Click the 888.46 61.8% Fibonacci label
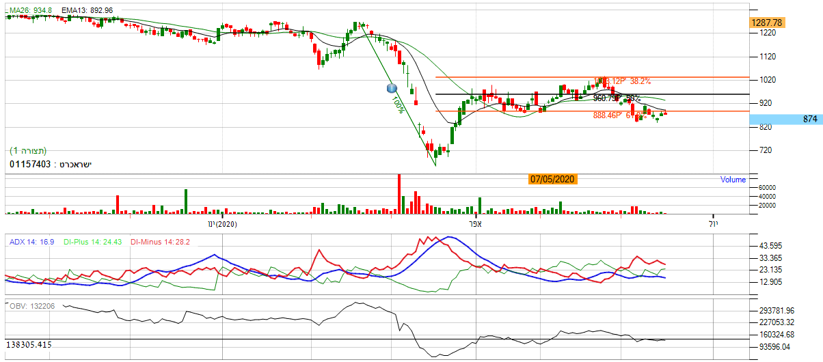This screenshot has height=362, width=823. [619, 116]
